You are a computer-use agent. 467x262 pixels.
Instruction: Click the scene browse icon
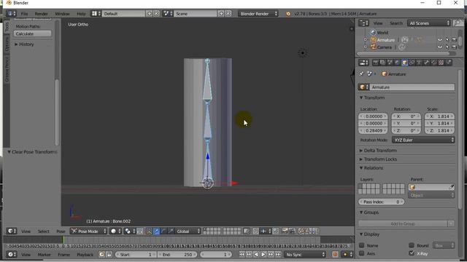(x=167, y=14)
